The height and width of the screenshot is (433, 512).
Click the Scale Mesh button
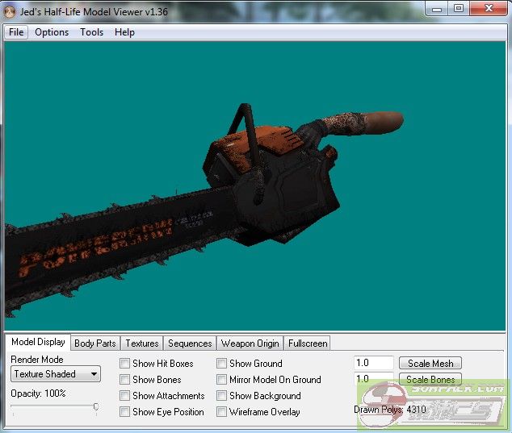pyautogui.click(x=430, y=363)
